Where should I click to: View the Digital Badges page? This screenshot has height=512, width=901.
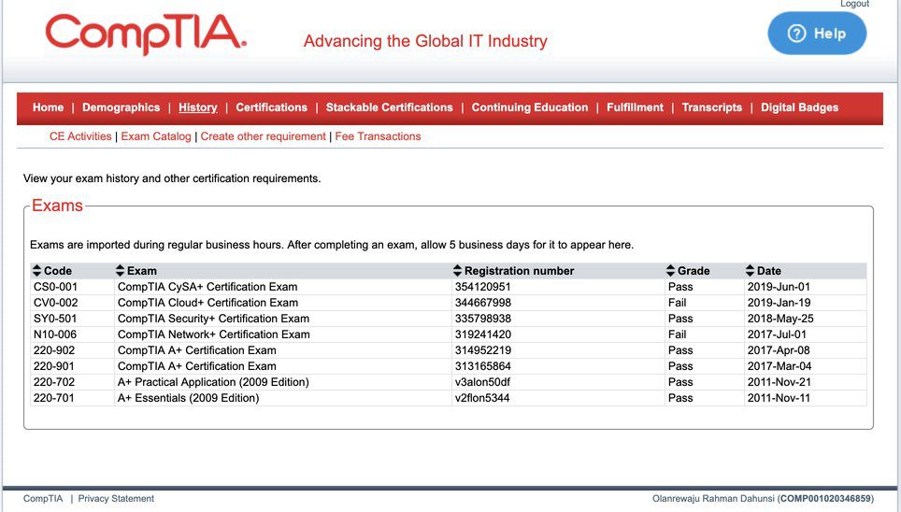(x=799, y=107)
